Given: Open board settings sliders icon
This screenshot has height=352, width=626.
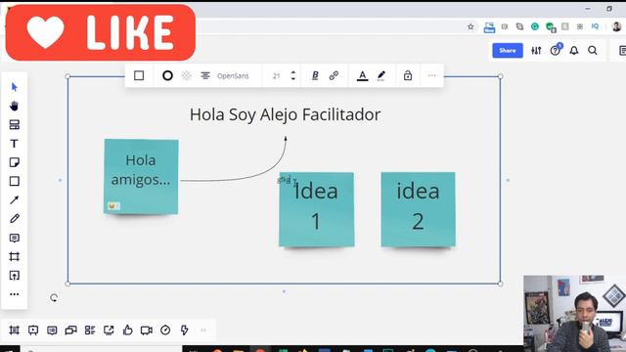Looking at the screenshot, I should pos(536,50).
